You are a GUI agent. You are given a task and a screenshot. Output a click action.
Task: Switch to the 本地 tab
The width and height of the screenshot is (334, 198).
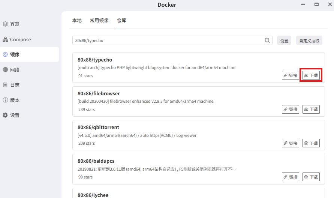[x=77, y=21]
